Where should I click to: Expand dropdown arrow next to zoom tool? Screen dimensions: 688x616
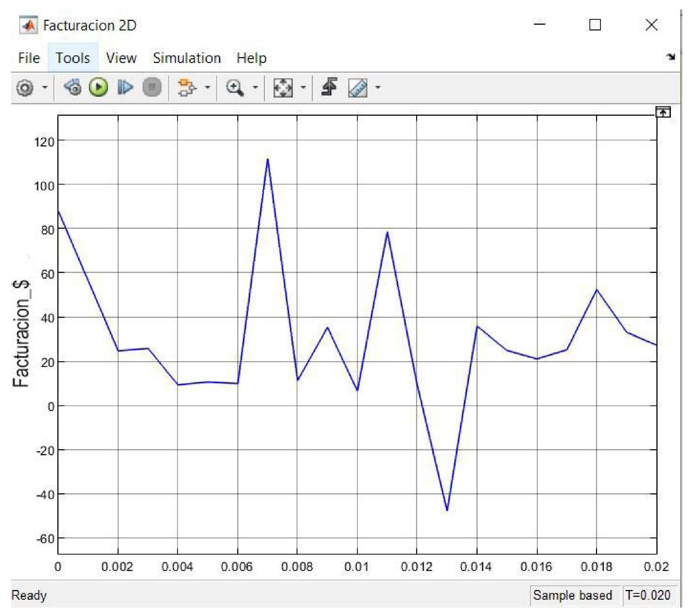255,87
